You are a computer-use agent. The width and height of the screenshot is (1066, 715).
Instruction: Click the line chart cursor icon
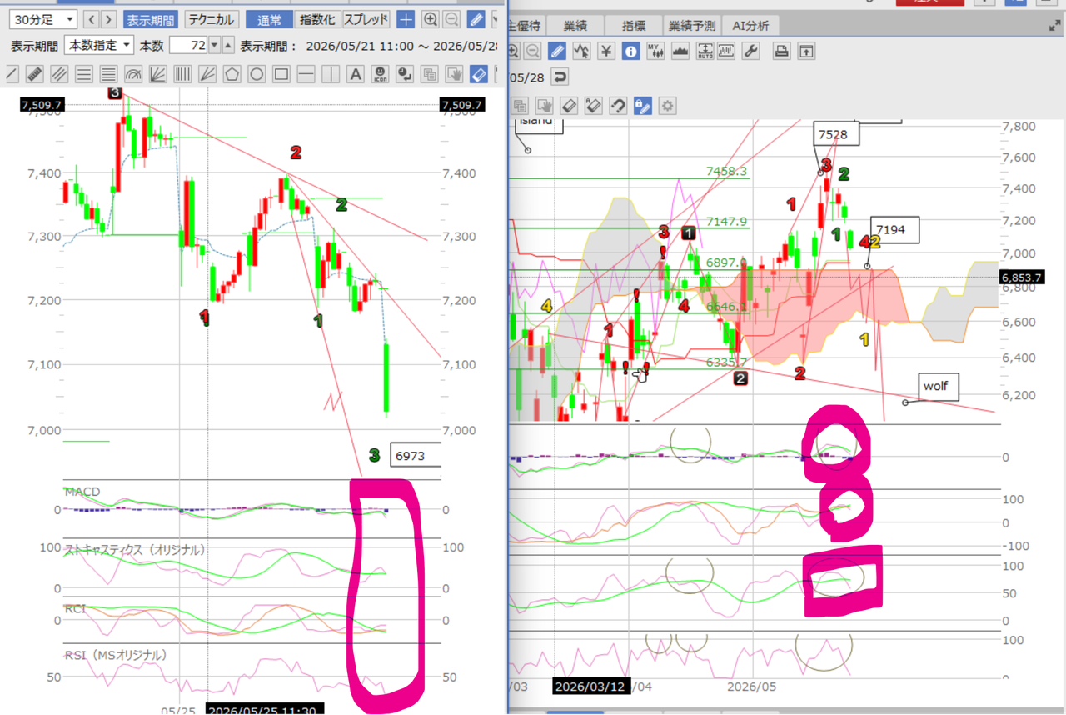pos(582,51)
